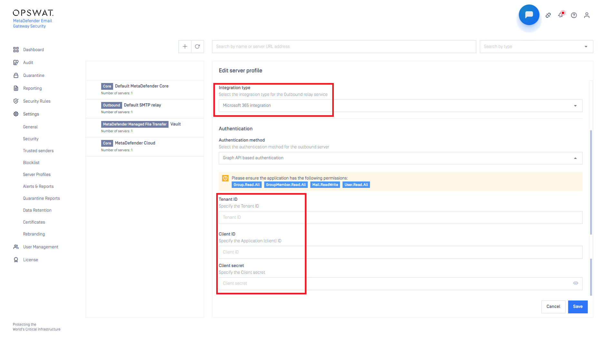The image size is (600, 342).
Task: Go to Security settings
Action: tap(31, 139)
